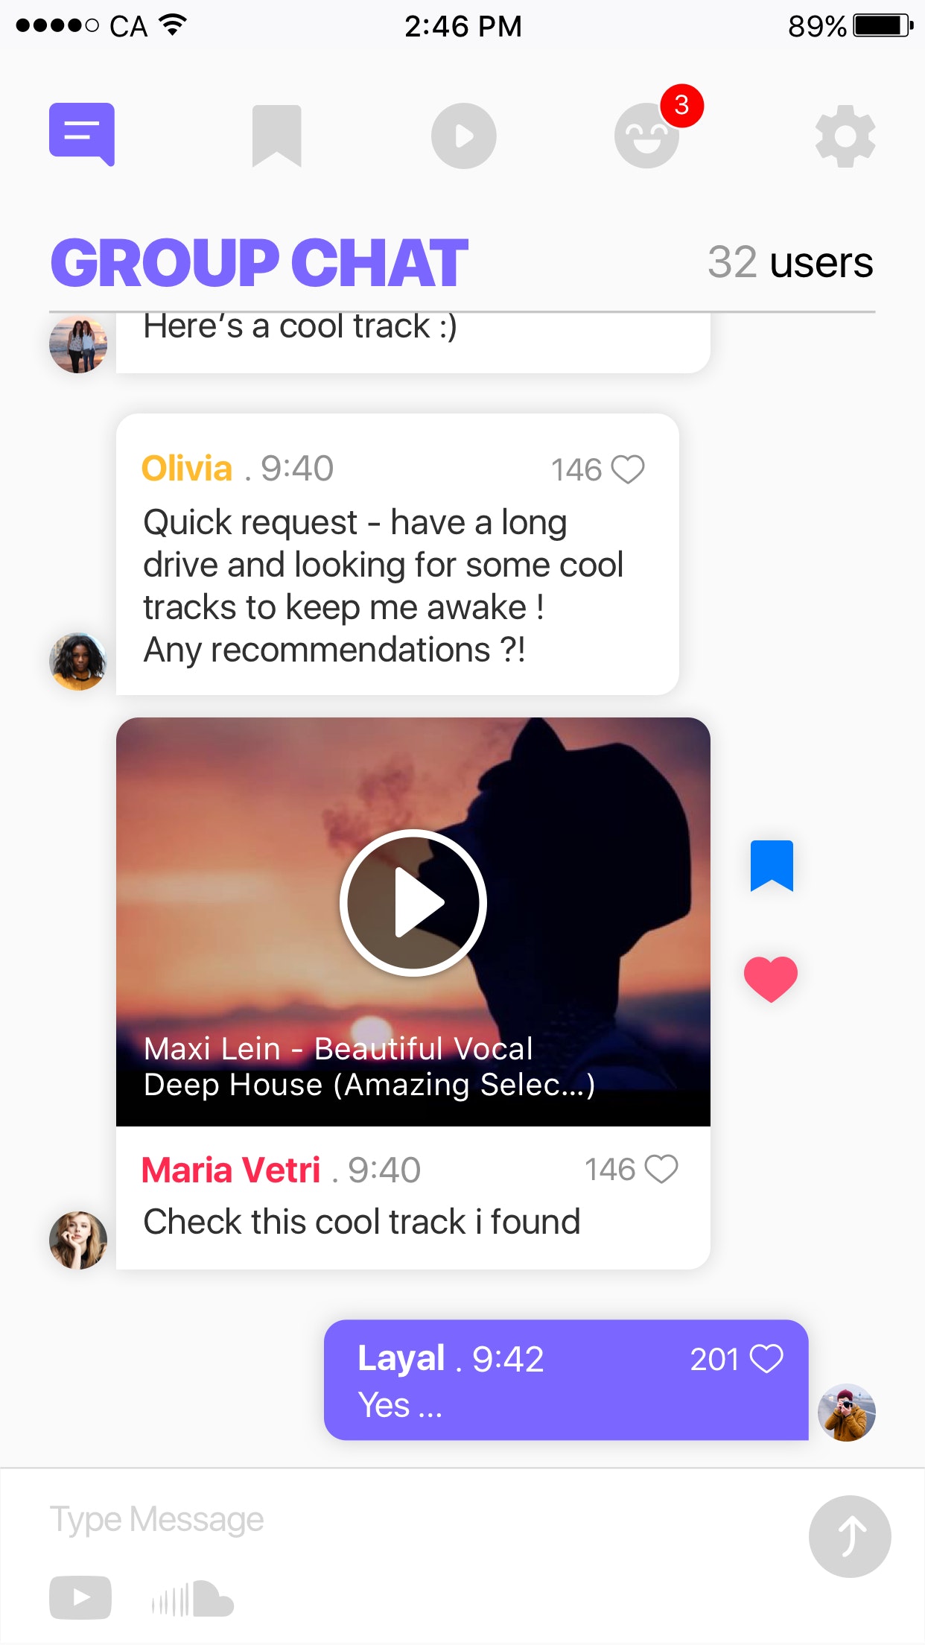Like Layal's message heart
Image resolution: width=925 pixels, height=1645 pixels.
766,1359
